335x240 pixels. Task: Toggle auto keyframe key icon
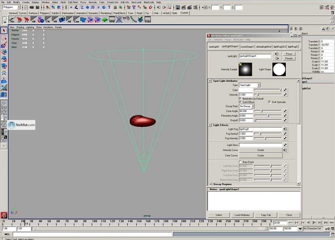(327, 229)
